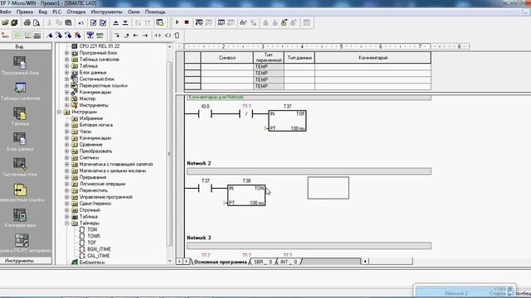
Task: Switch to the SBR_0 tab
Action: [263, 262]
